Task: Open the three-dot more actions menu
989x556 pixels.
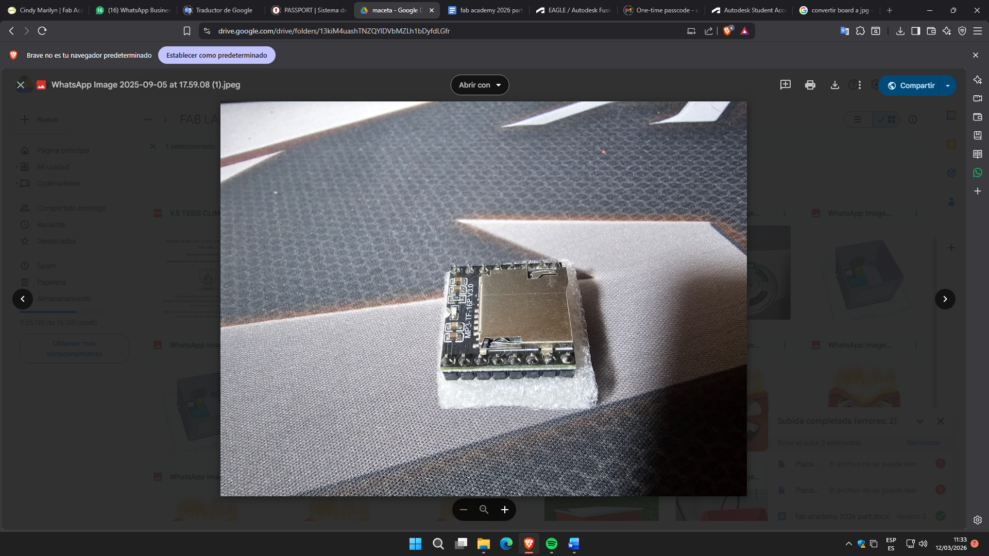Action: (x=860, y=85)
